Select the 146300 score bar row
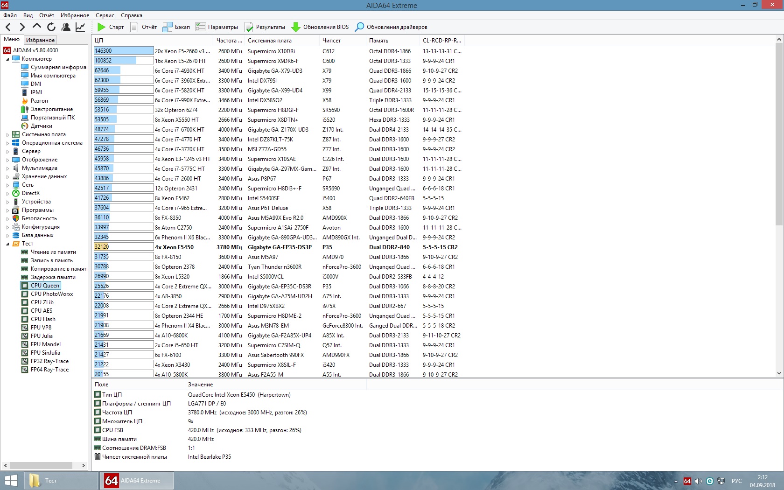784x490 pixels. (278, 51)
